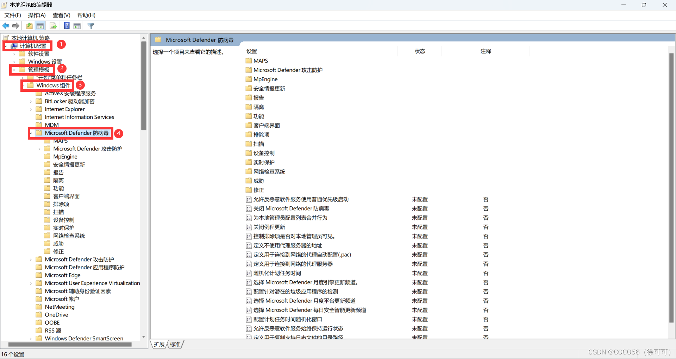Open the 操作(A) menu

coord(37,15)
